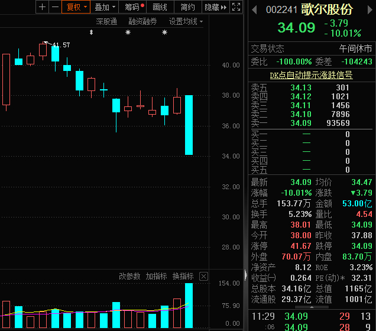Click the 买一 empty bid row

tap(312, 134)
